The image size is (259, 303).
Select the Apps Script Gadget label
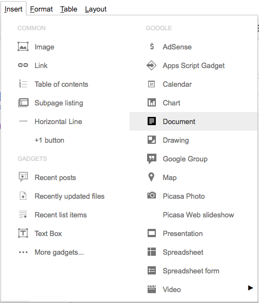194,66
